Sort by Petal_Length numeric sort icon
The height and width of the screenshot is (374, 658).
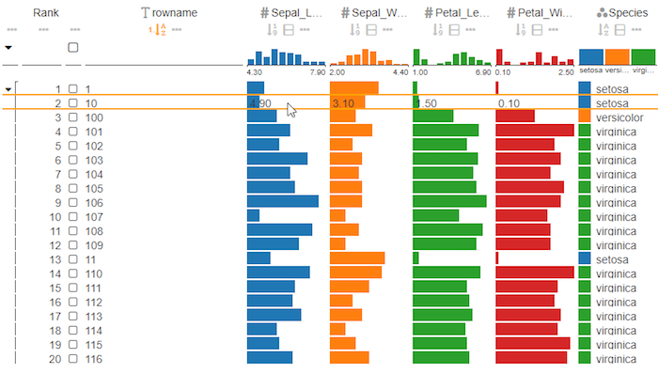[438, 30]
